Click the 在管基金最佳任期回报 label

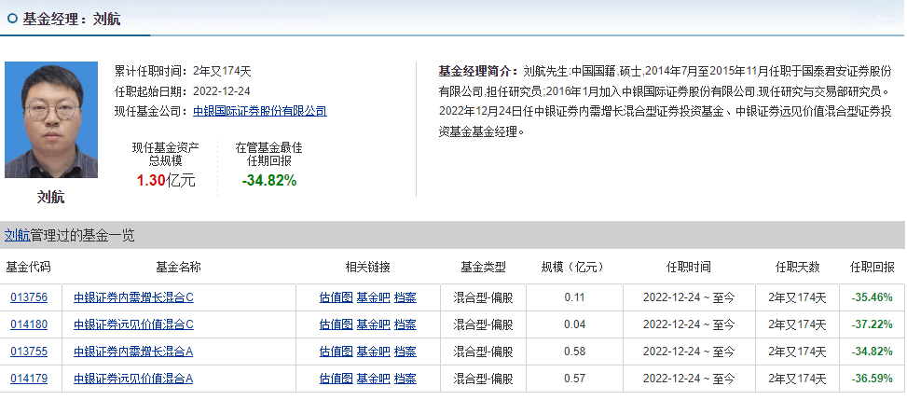(x=269, y=155)
